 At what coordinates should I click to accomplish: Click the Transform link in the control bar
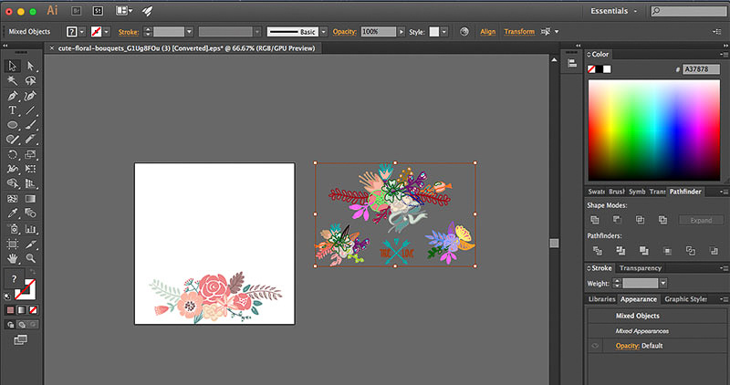pyautogui.click(x=519, y=32)
